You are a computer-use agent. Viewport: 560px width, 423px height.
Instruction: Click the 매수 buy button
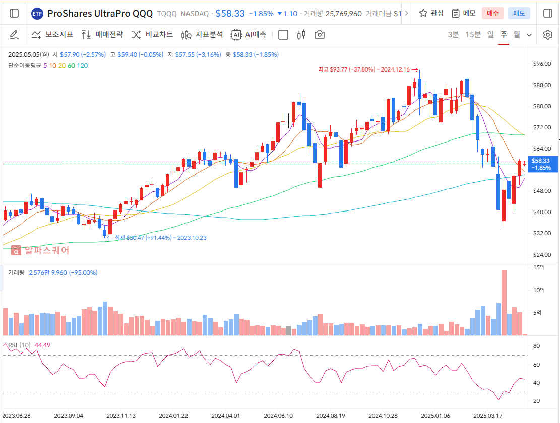tap(492, 13)
